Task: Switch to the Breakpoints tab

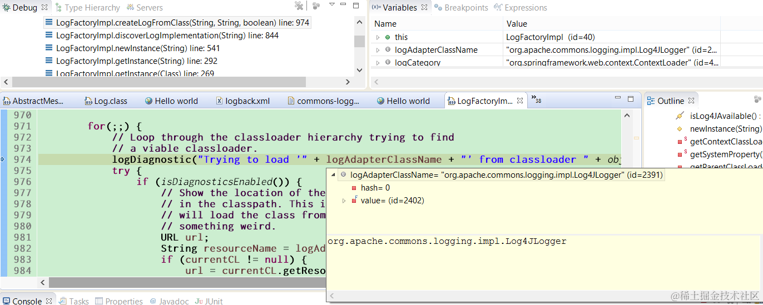Action: [461, 8]
